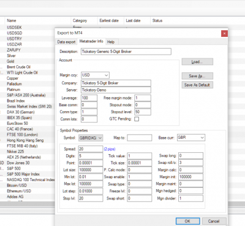Click the Description text field
Viewport: 245px width, 226px height.
pos(126,52)
